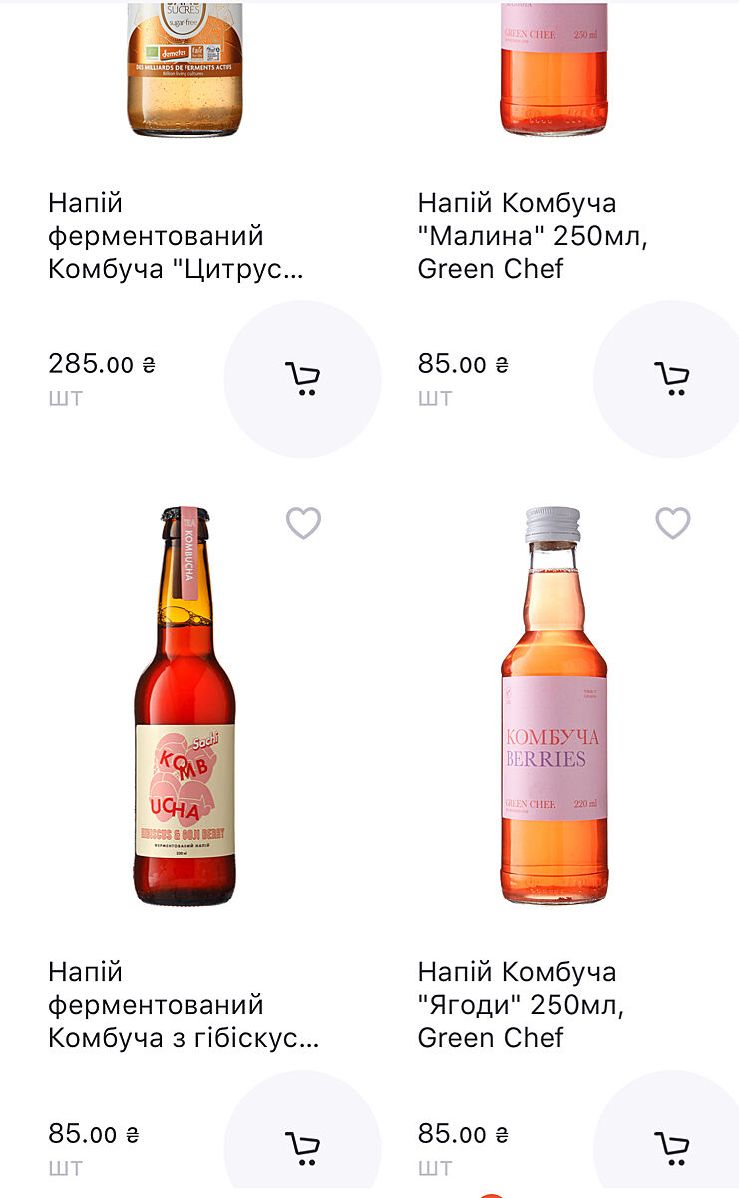
Task: View the Комбуча Berries bottle image
Action: [x=554, y=707]
